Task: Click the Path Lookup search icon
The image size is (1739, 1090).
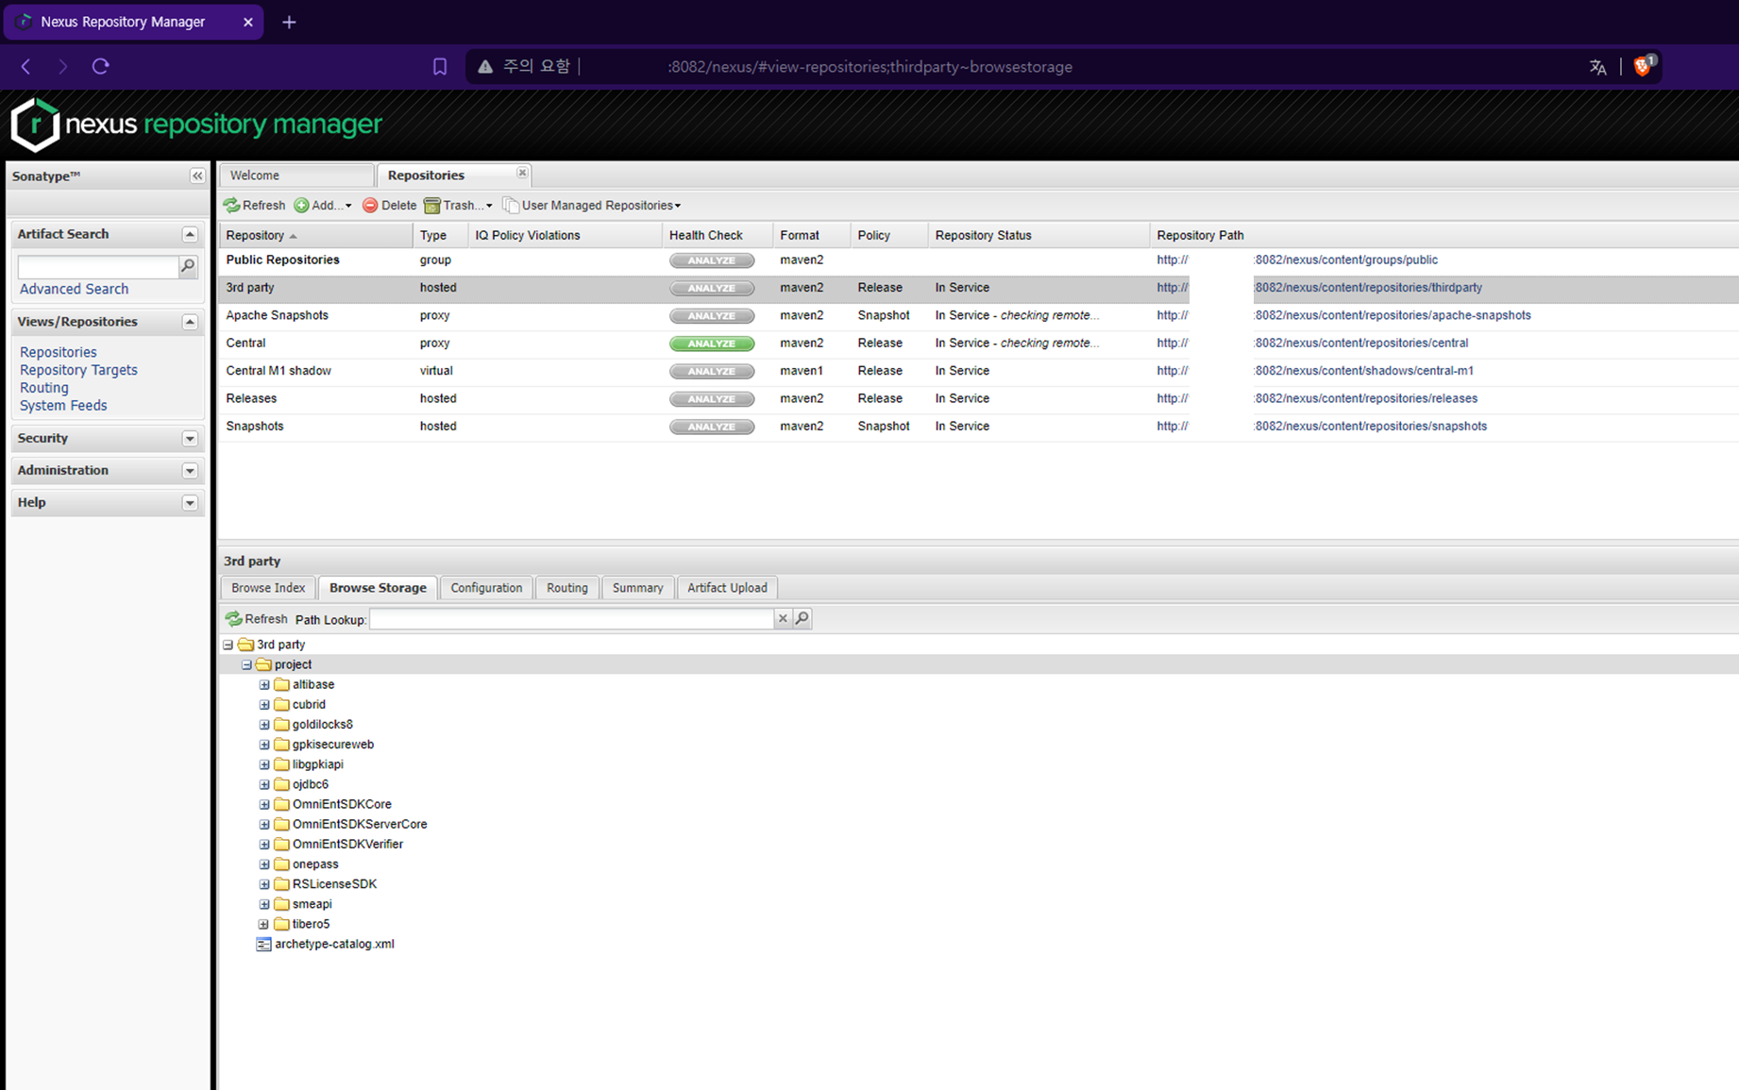Action: 802,618
